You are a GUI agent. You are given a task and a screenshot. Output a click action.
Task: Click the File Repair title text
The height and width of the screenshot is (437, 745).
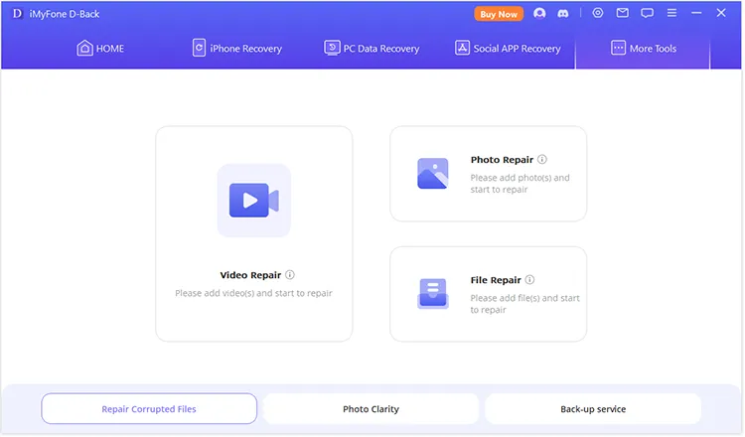(496, 280)
